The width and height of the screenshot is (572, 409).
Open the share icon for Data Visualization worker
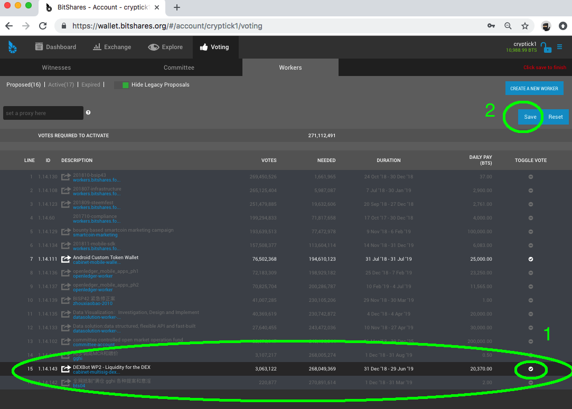[66, 314]
